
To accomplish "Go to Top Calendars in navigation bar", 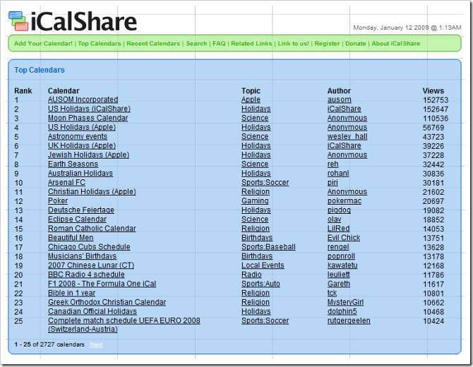I will [100, 44].
